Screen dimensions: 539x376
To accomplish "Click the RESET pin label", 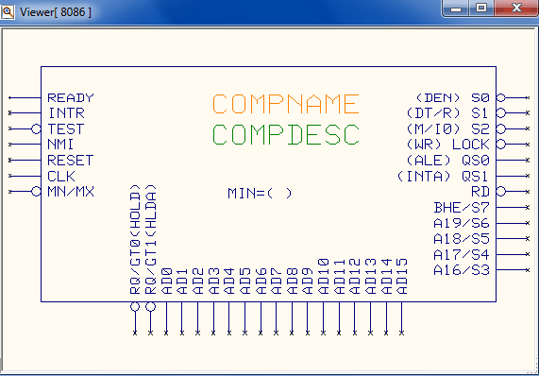I will point(71,161).
